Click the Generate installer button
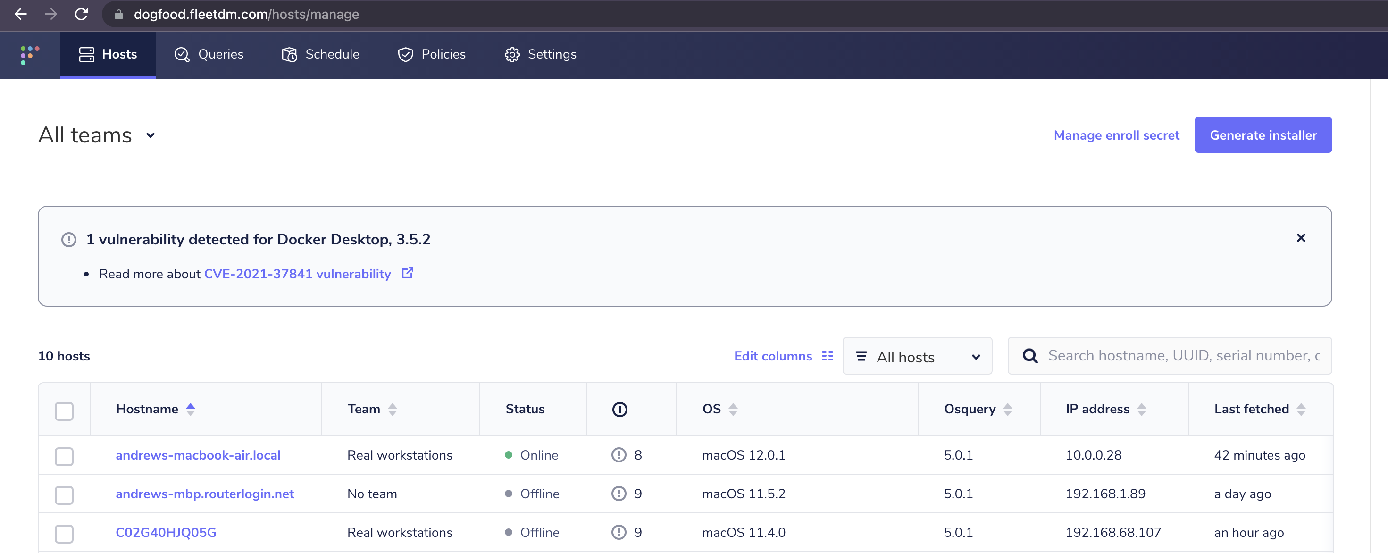This screenshot has height=553, width=1388. 1263,135
